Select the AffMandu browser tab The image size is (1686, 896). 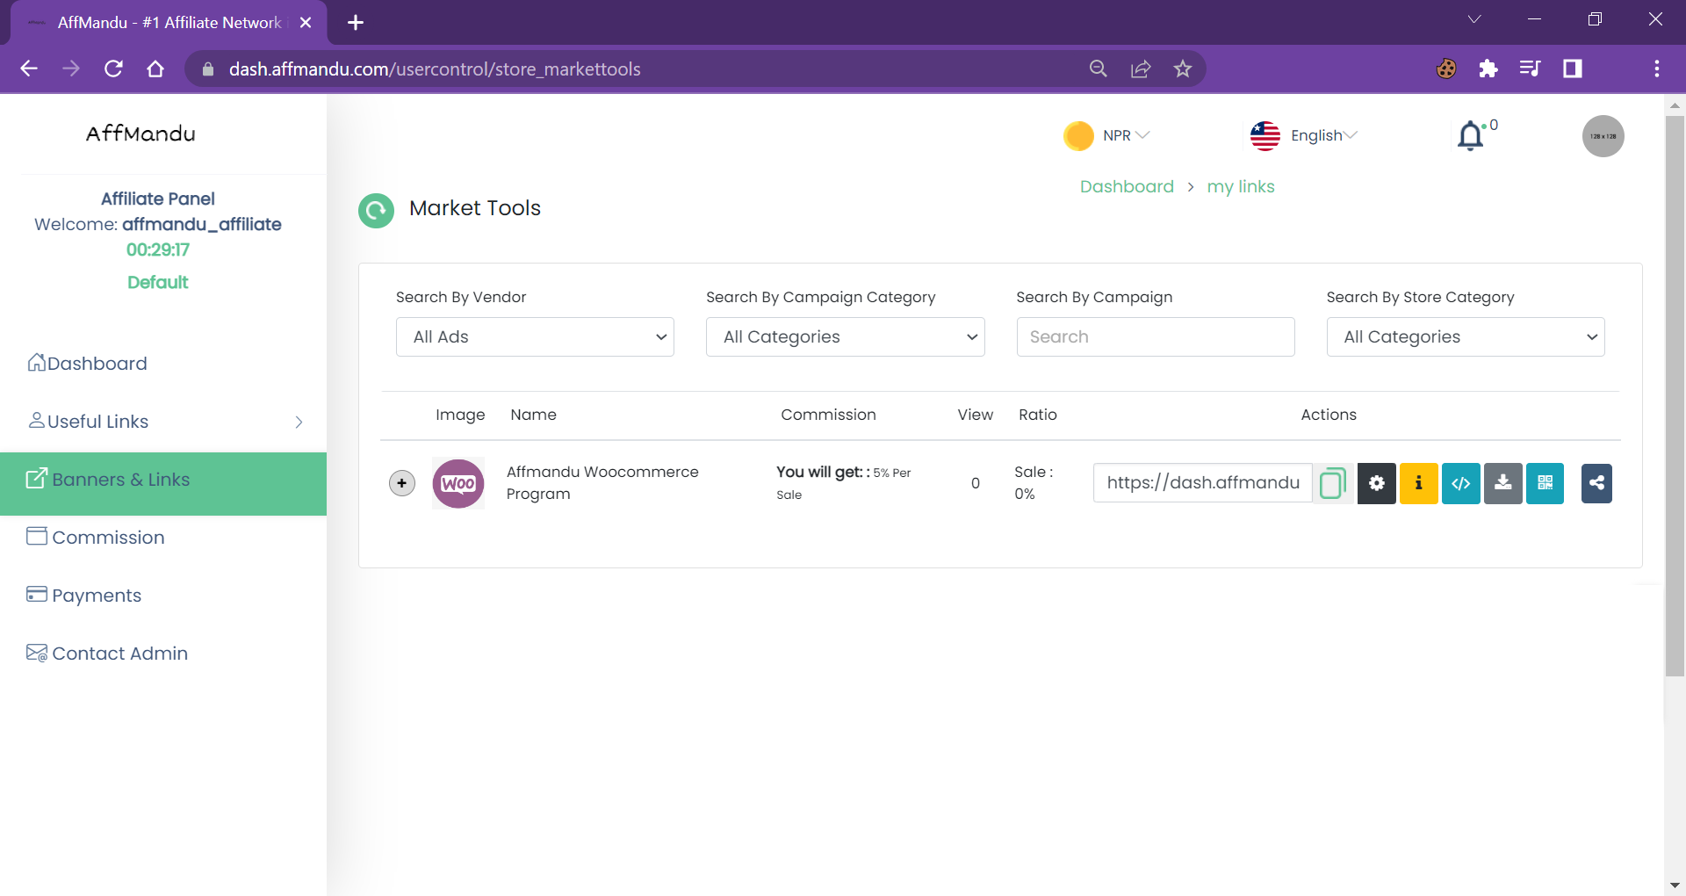[x=169, y=23]
